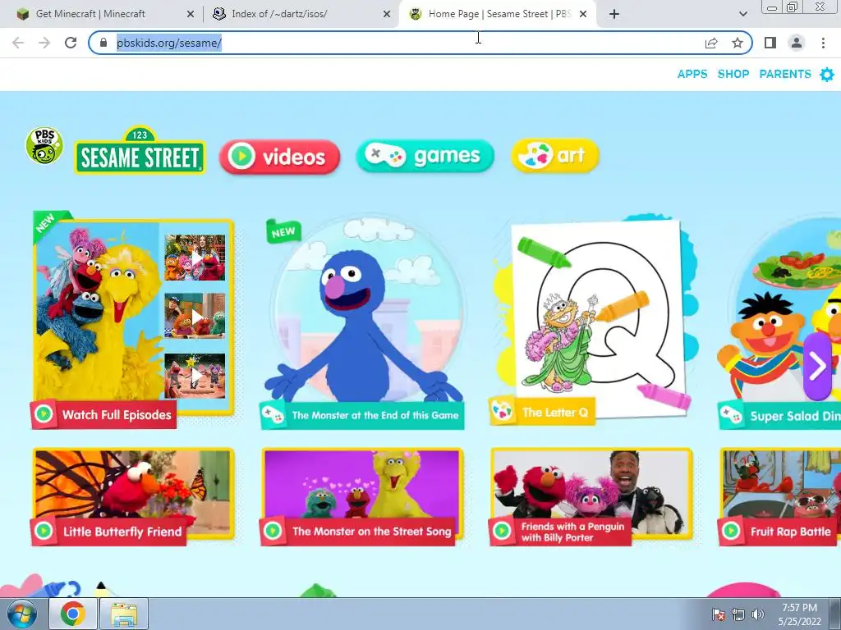Open The Monster at the End of this Game
The width and height of the screenshot is (841, 630).
pos(362,322)
